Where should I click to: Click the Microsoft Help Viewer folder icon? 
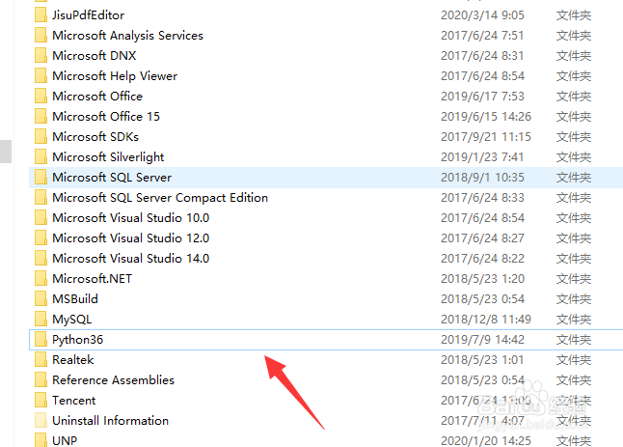point(41,76)
